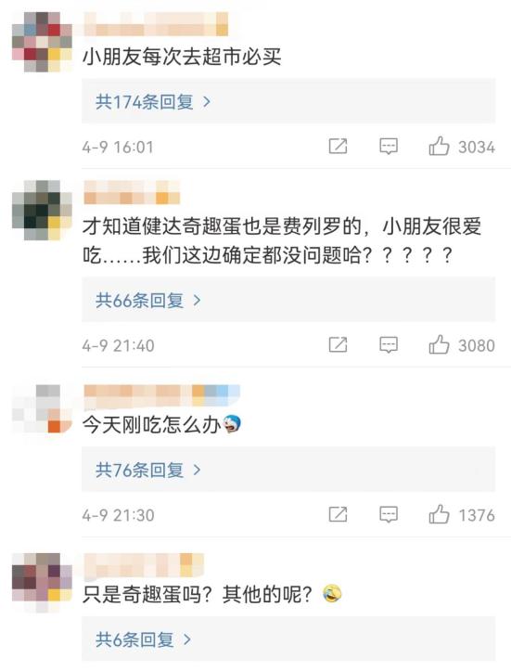Like the comment with 1376 likes

coord(439,514)
